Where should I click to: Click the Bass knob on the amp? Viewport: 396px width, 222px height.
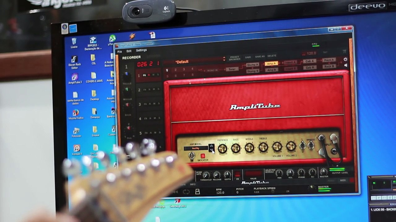point(236,148)
